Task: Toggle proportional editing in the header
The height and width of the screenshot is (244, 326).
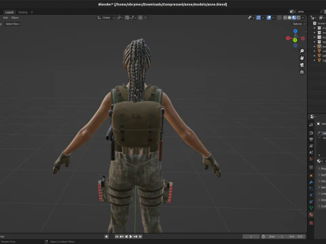Action: point(141,18)
